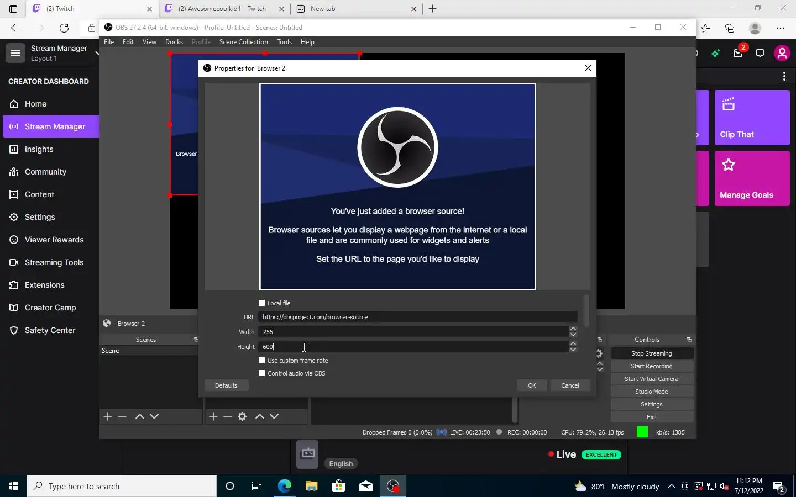Move the scene down in the Scenes panel
The image size is (796, 497).
[154, 416]
